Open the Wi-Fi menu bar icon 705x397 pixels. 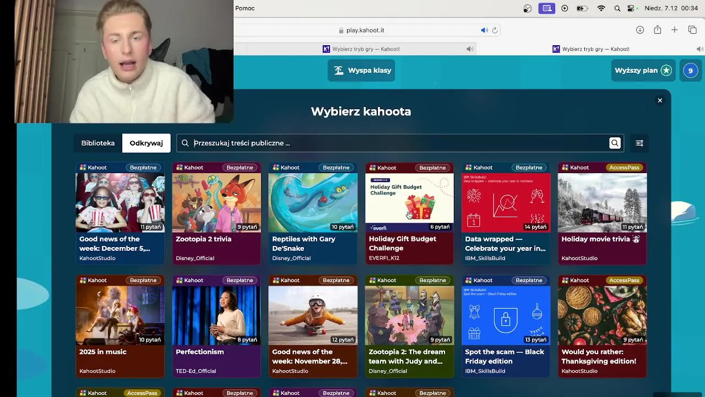(601, 8)
